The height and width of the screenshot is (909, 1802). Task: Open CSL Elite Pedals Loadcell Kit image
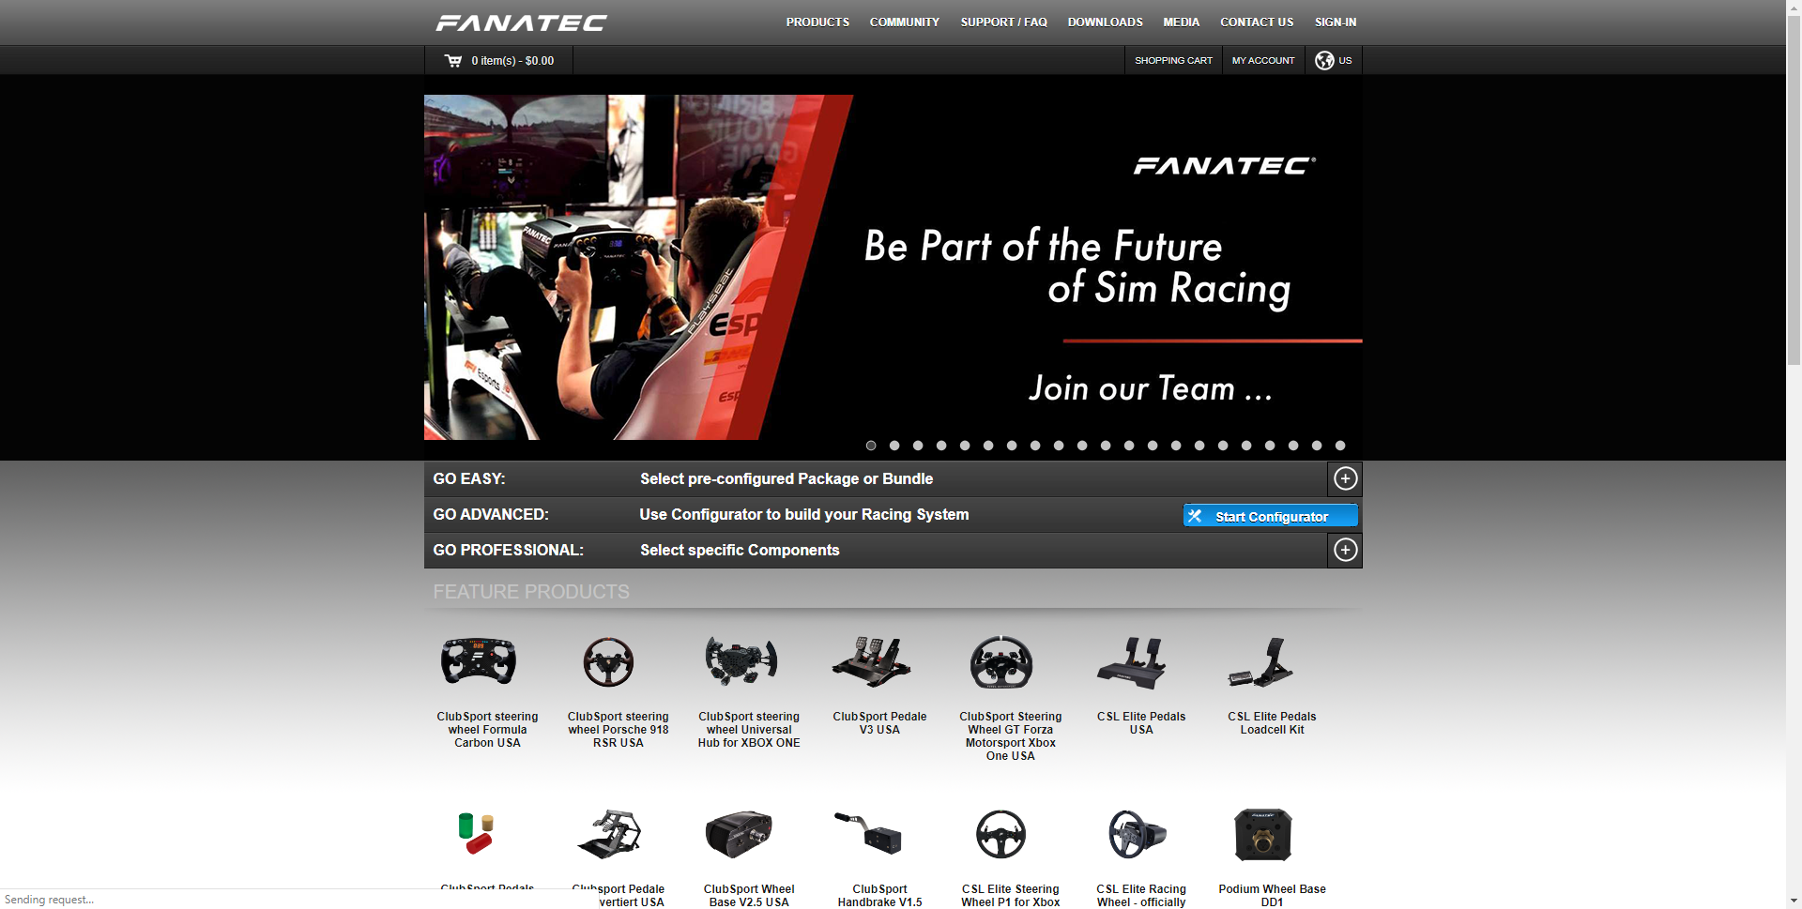(x=1261, y=662)
